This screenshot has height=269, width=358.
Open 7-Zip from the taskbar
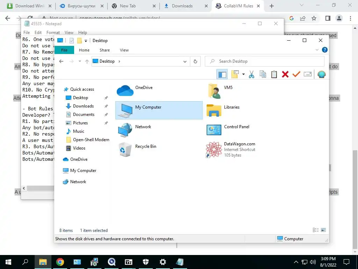click(x=129, y=262)
